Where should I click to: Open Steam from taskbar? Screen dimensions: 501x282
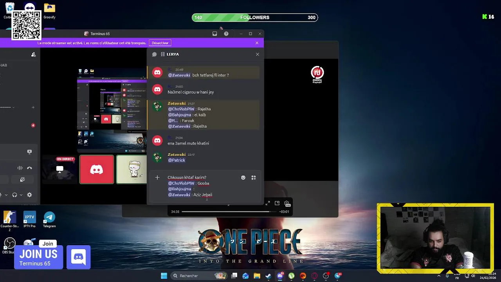pos(268,276)
